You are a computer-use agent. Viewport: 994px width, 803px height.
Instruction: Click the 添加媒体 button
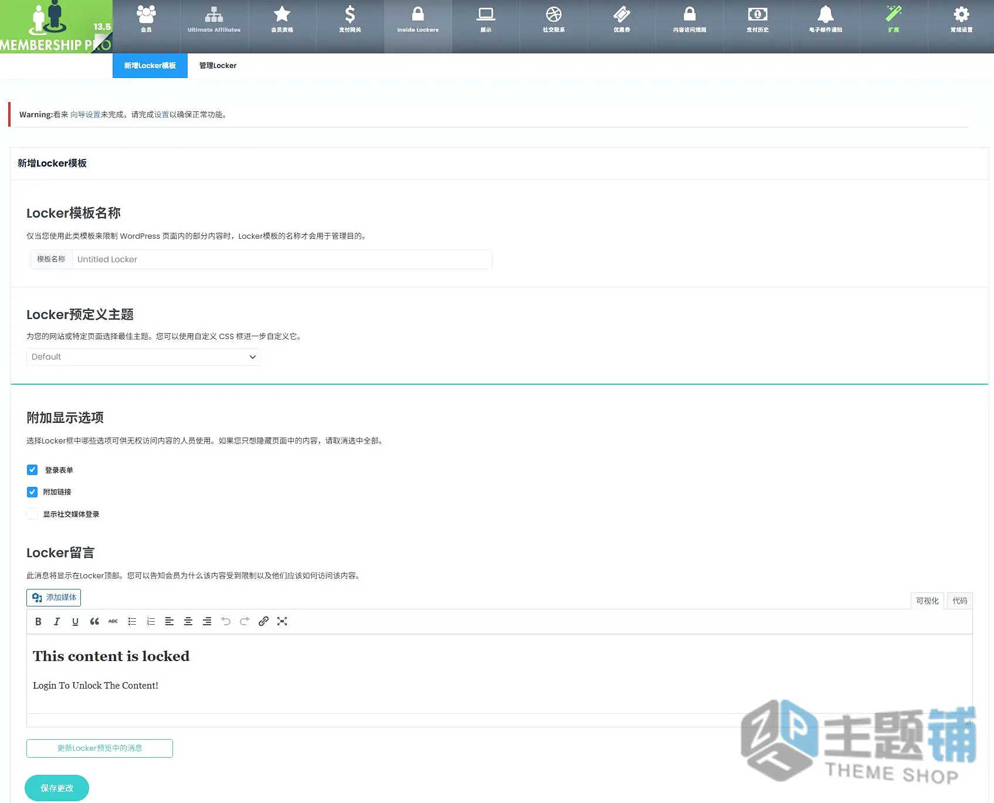54,598
